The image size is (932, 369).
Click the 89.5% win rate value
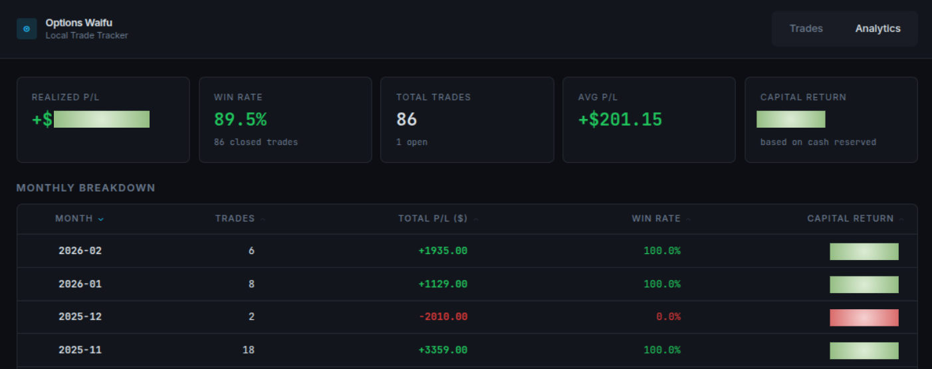tap(240, 120)
